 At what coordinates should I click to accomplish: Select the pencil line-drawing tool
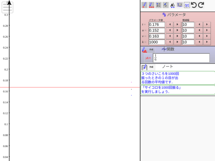151,5
